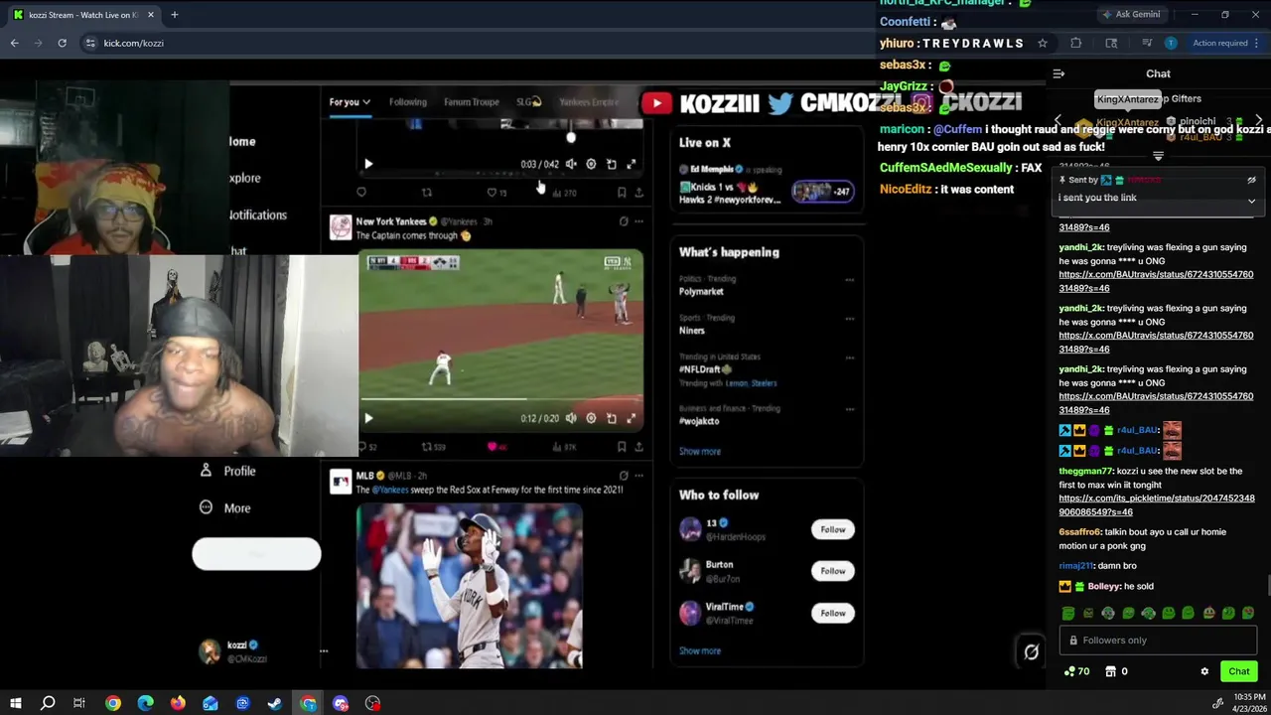1271x715 pixels.
Task: Bookmark this page with the star
Action: coord(1042,43)
